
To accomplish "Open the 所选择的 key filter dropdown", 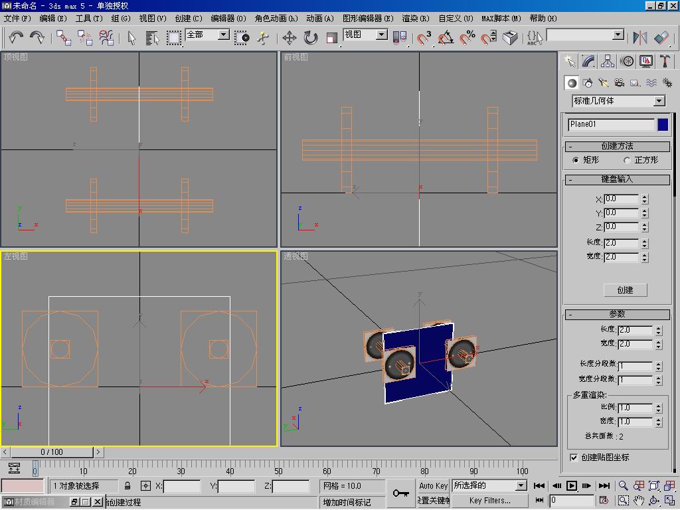I will pos(521,485).
